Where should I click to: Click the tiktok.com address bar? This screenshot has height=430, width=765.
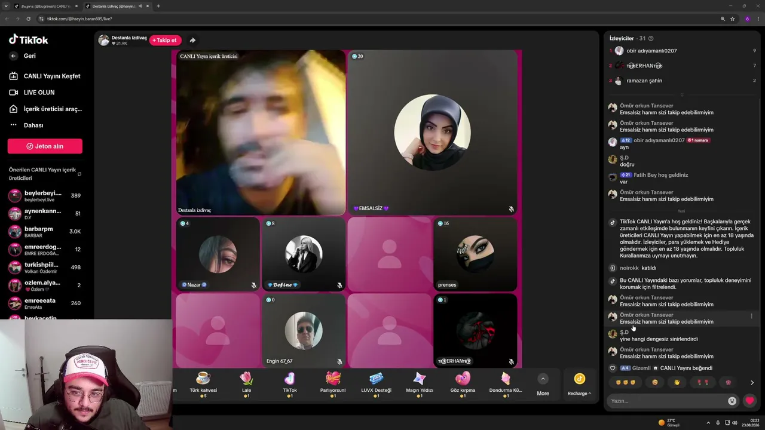(382, 19)
